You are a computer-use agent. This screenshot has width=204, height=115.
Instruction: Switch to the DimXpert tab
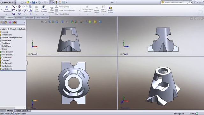[x=29, y=18]
